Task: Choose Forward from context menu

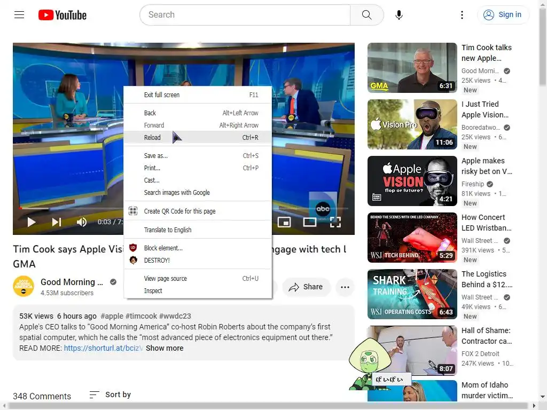Action: 198,125
